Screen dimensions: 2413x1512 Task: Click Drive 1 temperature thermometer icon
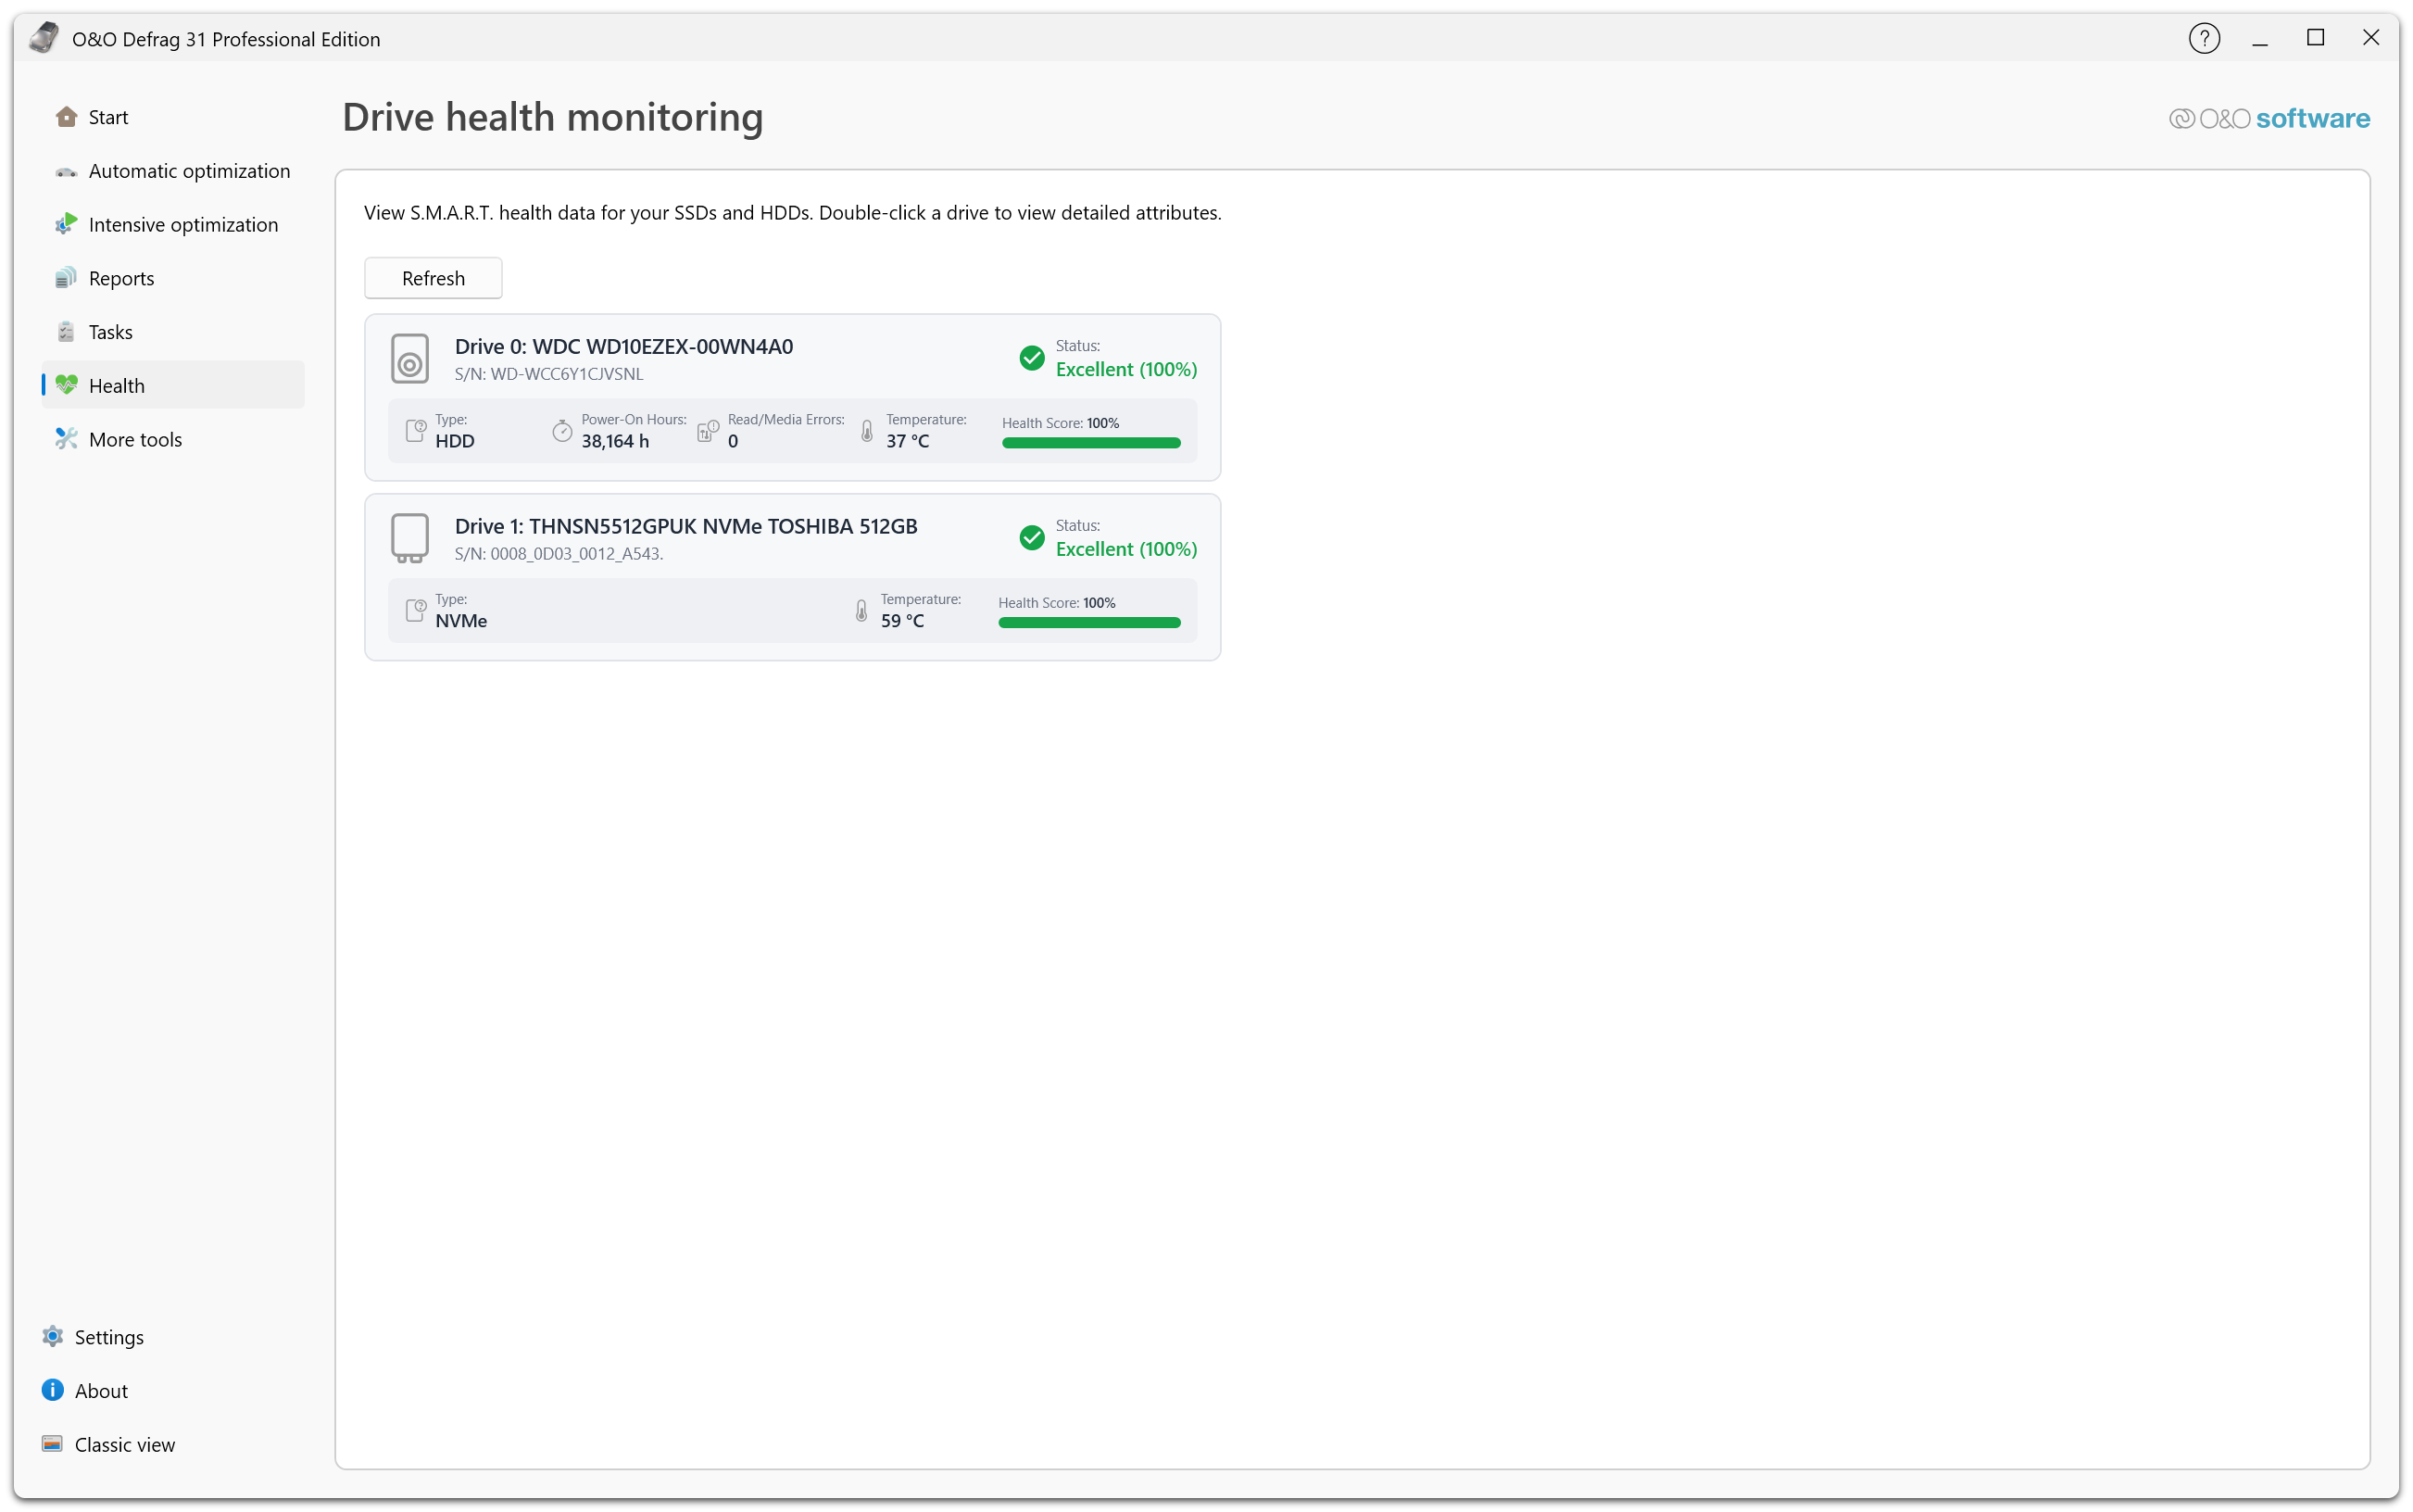coord(861,610)
